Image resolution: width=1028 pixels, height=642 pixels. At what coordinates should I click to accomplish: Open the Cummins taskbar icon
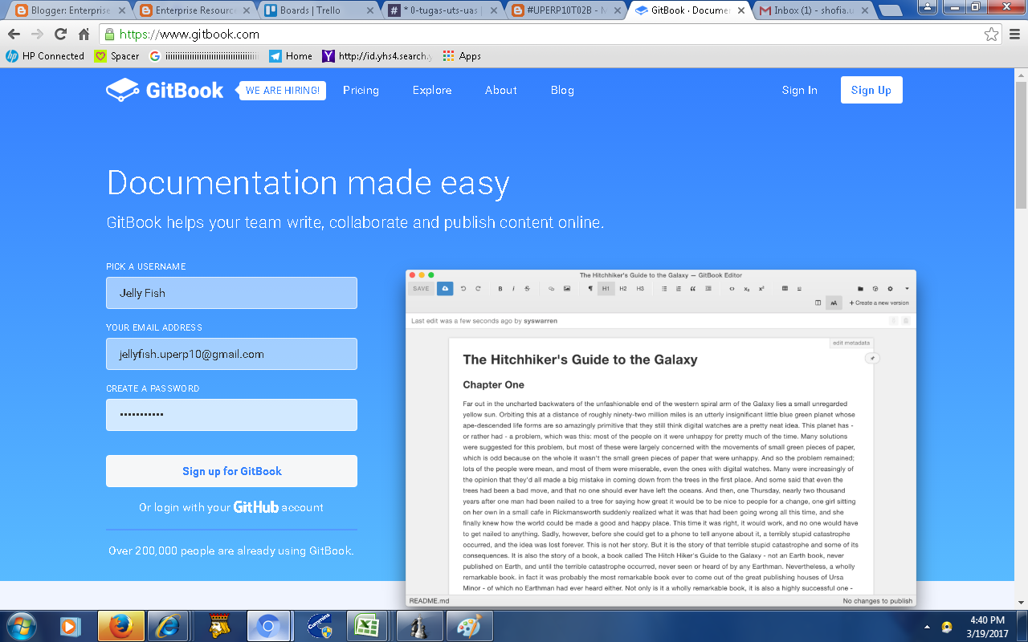318,626
